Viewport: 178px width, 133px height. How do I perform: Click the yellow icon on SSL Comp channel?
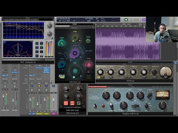[x=39, y=86]
